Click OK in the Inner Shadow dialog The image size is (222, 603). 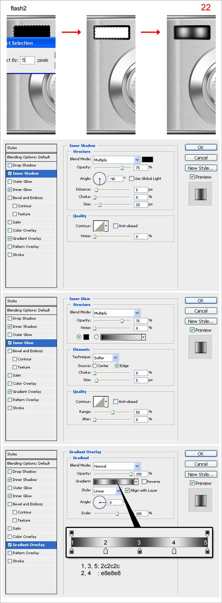tap(201, 147)
